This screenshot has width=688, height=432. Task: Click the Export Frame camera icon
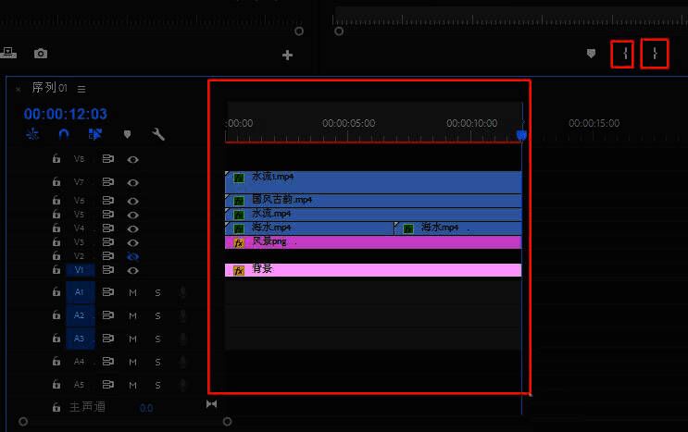[x=41, y=54]
